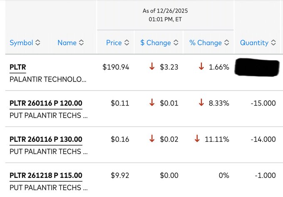The height and width of the screenshot is (197, 283).
Task: Click sort arrows next to Quantity
Action: [x=273, y=43]
